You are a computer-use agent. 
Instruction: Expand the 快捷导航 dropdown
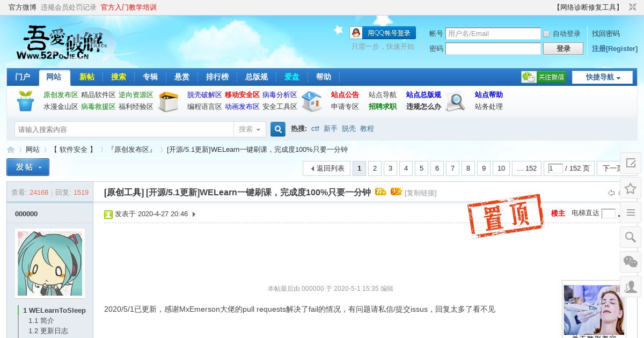click(x=602, y=77)
